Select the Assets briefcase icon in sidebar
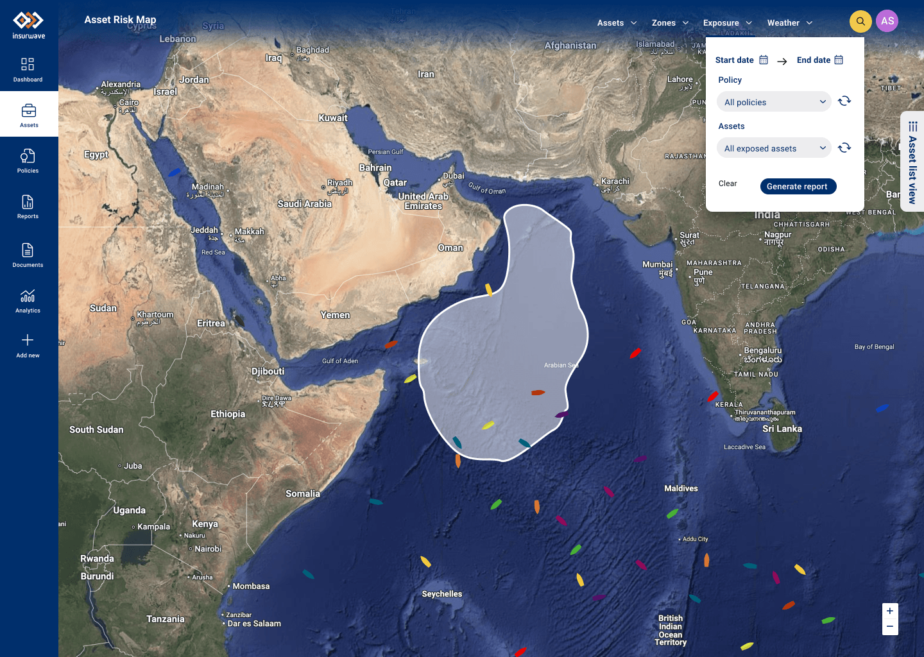Viewport: 924px width, 657px height. pyautogui.click(x=29, y=110)
